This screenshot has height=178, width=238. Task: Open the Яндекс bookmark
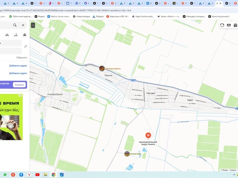tap(40, 16)
